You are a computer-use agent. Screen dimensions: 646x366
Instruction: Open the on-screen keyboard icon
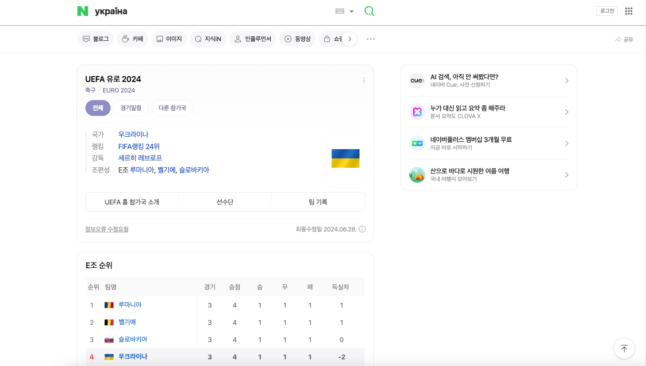click(x=340, y=11)
